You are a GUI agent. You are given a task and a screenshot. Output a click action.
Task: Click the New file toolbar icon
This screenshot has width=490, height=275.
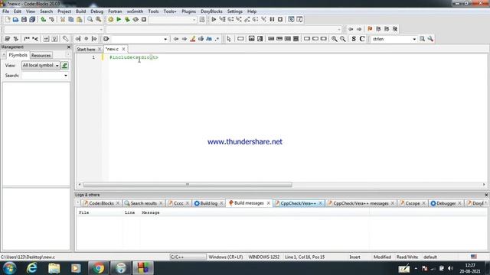click(8, 20)
